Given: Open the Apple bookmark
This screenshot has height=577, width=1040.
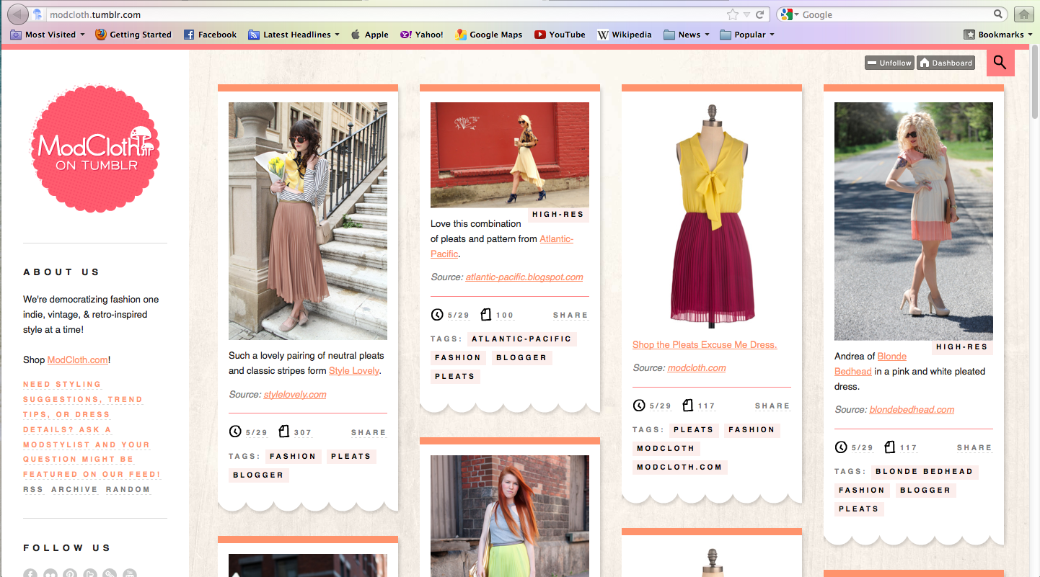Looking at the screenshot, I should (x=369, y=35).
